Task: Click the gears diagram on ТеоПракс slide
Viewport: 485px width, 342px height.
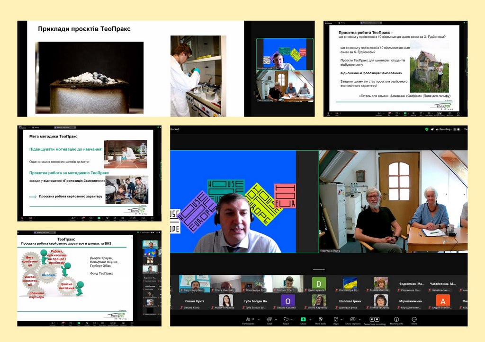Action: point(53,273)
